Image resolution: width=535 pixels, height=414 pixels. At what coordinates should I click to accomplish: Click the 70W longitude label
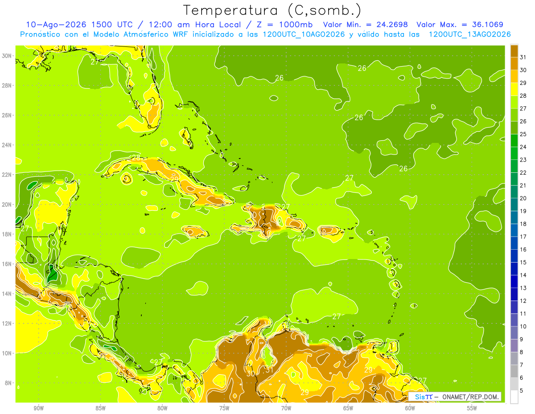click(286, 408)
